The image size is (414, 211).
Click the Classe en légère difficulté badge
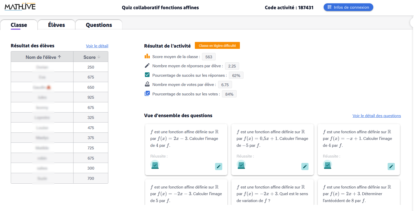217,45
